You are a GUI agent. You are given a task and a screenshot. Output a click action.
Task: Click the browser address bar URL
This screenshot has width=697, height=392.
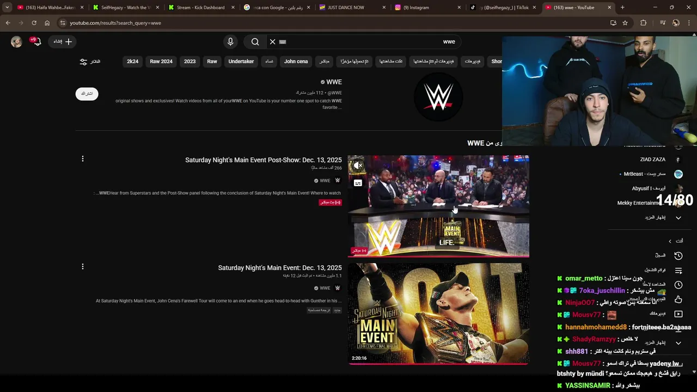point(115,23)
